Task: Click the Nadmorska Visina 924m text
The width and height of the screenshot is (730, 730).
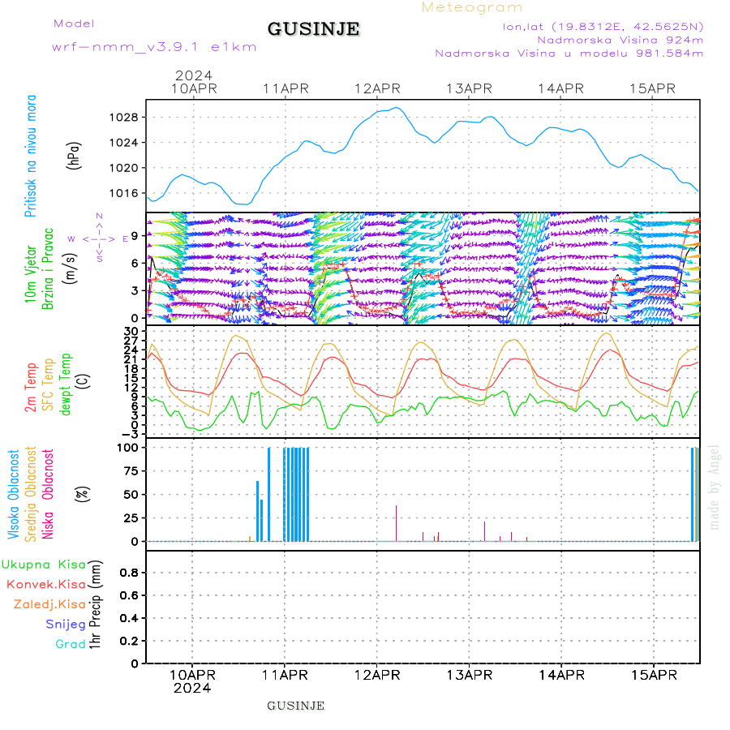Action: [x=620, y=40]
